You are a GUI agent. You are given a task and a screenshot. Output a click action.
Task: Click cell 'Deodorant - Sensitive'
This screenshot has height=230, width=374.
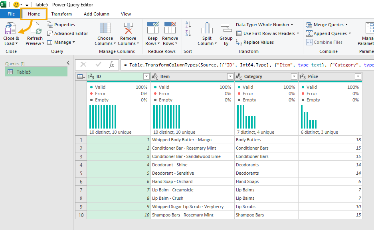tap(192, 173)
